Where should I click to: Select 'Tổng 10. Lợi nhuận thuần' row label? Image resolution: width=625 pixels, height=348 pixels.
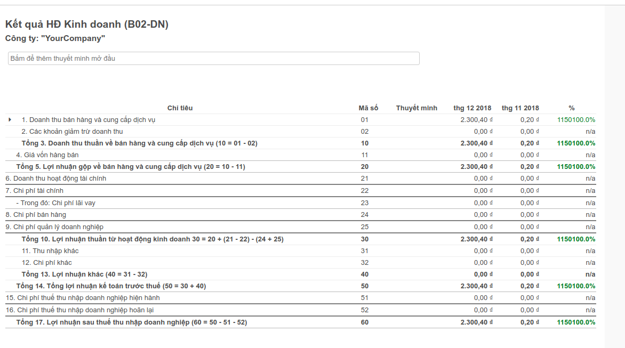(x=153, y=239)
